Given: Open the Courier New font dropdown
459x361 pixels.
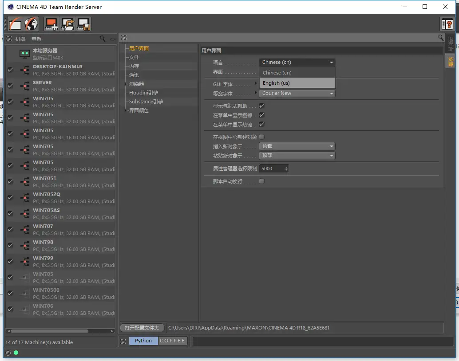Looking at the screenshot, I should [297, 93].
